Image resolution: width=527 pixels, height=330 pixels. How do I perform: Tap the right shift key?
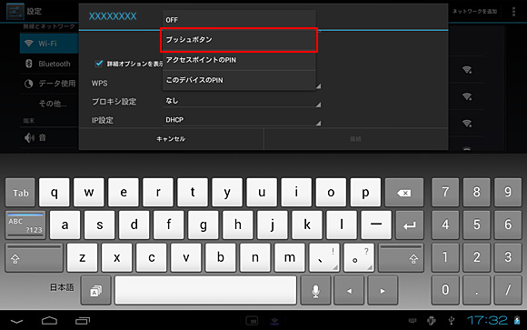pos(401,257)
